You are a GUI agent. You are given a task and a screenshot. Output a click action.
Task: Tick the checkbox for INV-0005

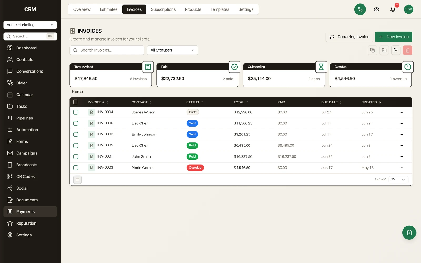point(76,145)
